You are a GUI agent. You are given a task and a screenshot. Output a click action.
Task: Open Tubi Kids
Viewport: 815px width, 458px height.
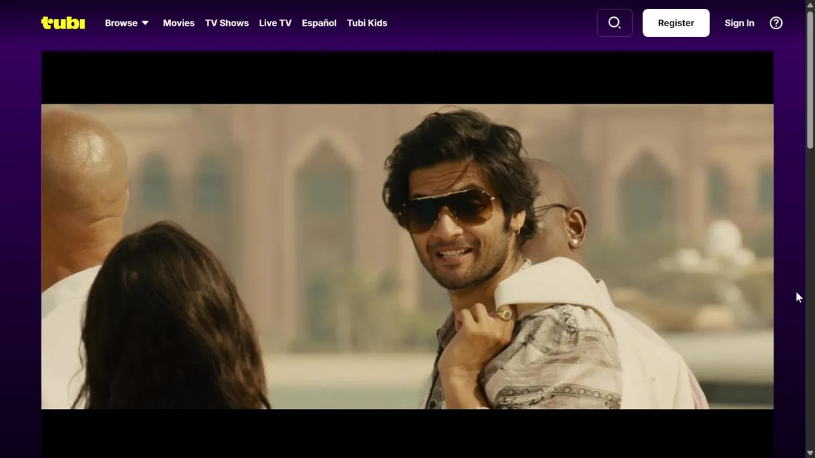(367, 23)
